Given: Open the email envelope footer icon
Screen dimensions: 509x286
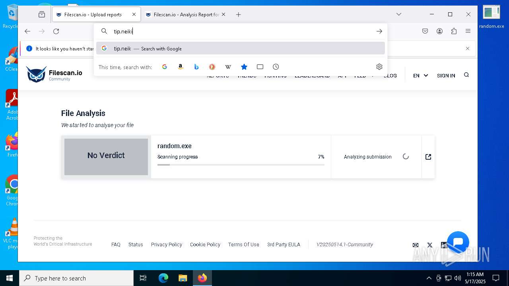Looking at the screenshot, I should click(416, 245).
